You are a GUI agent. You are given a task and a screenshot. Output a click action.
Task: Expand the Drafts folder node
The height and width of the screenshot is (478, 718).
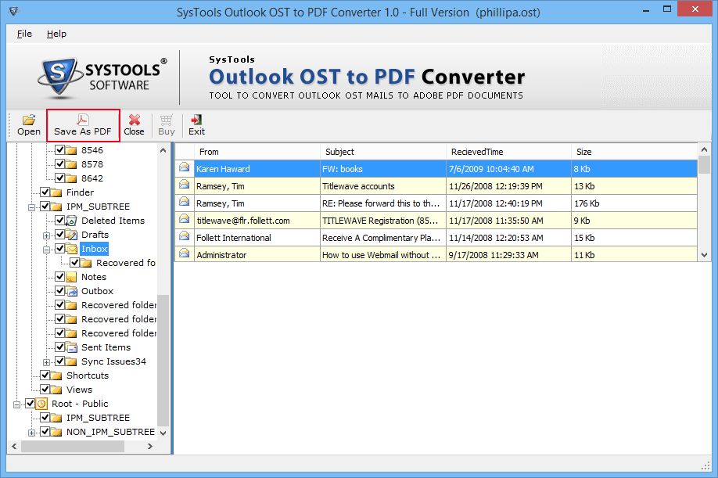(x=46, y=235)
